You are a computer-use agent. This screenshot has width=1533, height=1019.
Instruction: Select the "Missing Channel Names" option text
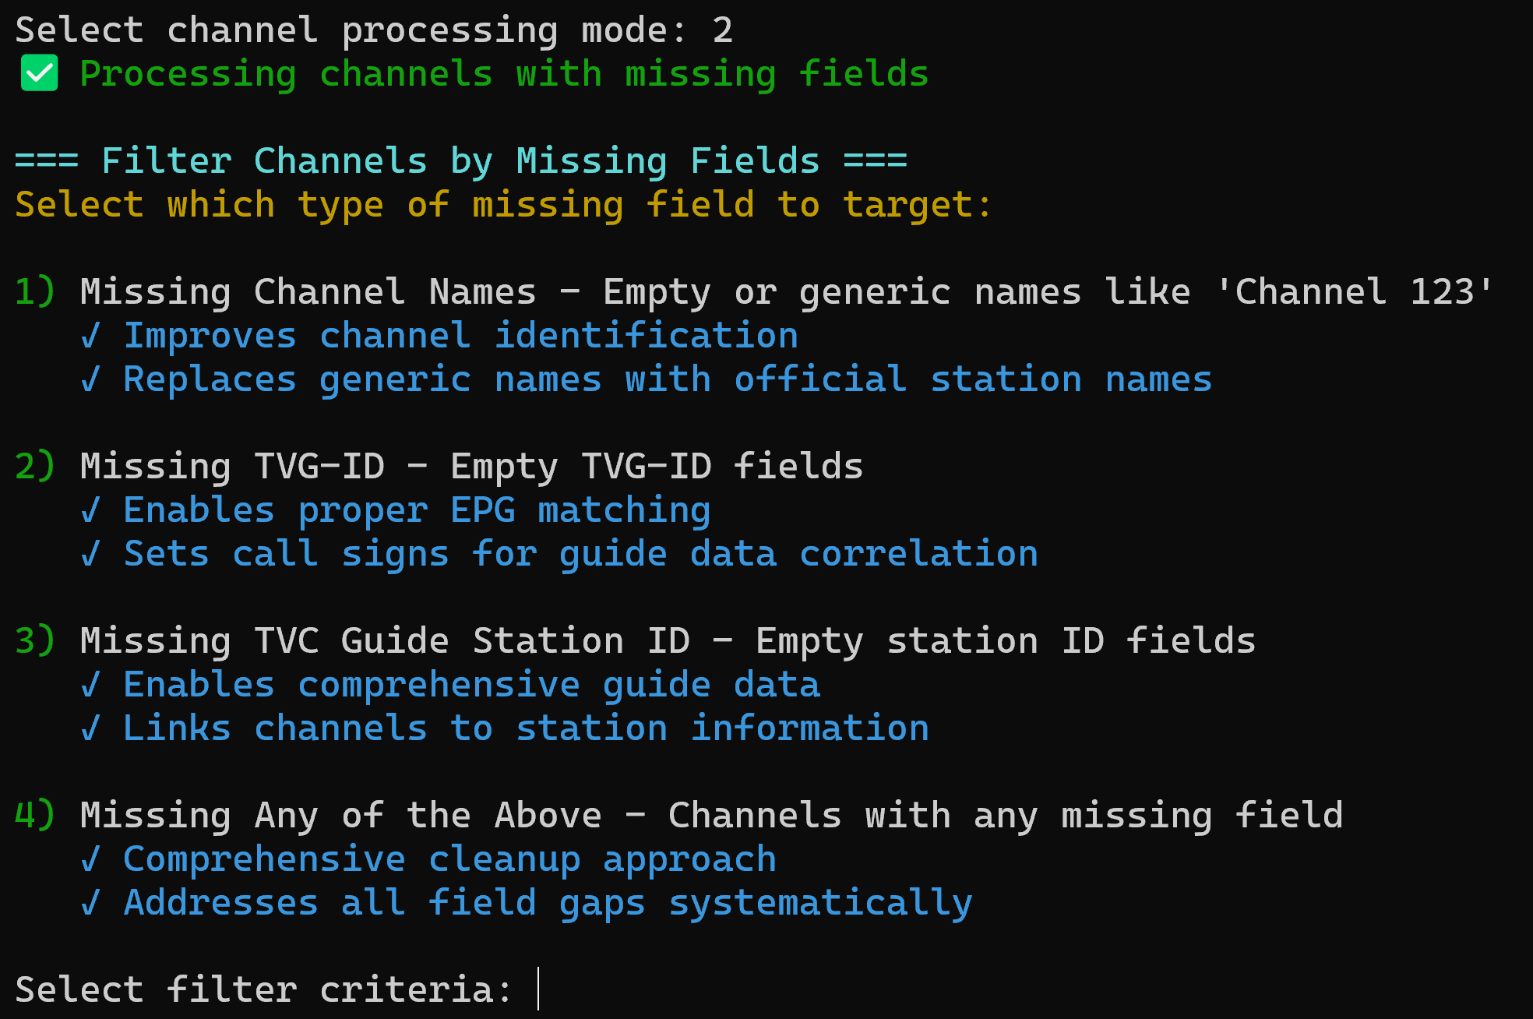pos(308,292)
